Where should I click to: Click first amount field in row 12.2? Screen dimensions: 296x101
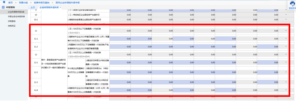[120, 72]
